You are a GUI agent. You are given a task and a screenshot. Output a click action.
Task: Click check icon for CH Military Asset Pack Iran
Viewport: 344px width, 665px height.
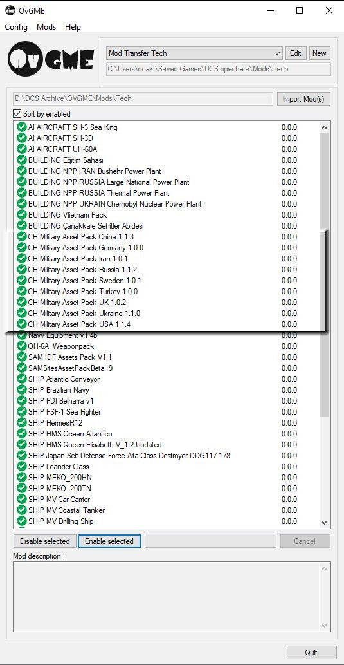pos(21,259)
